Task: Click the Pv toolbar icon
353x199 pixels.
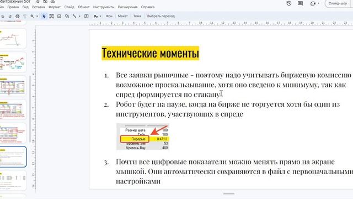Action: coord(95,16)
